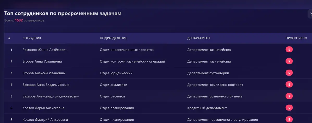Select employee Захаров Александр Владиславович
Screen dimensions: 312x123
51,96
